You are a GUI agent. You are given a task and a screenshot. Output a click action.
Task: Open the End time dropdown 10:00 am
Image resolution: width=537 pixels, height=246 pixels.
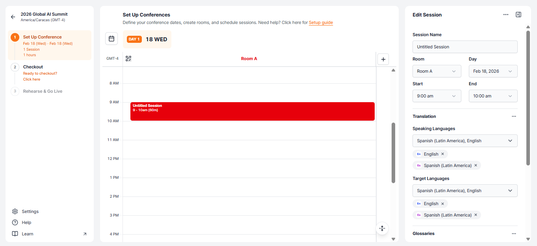click(493, 96)
